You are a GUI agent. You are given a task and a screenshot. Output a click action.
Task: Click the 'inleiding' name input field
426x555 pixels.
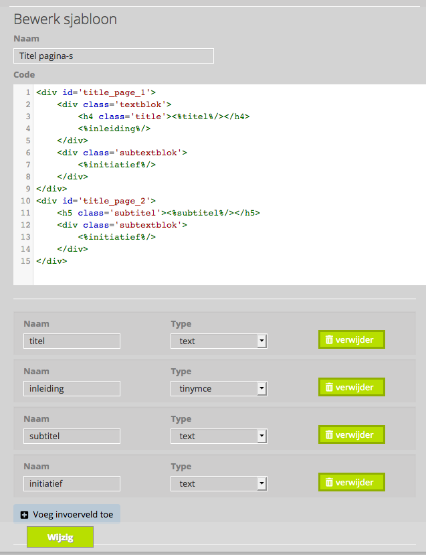point(72,388)
